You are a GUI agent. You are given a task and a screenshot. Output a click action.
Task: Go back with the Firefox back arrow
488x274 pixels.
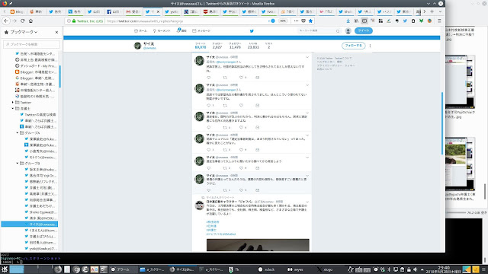pos(6,21)
